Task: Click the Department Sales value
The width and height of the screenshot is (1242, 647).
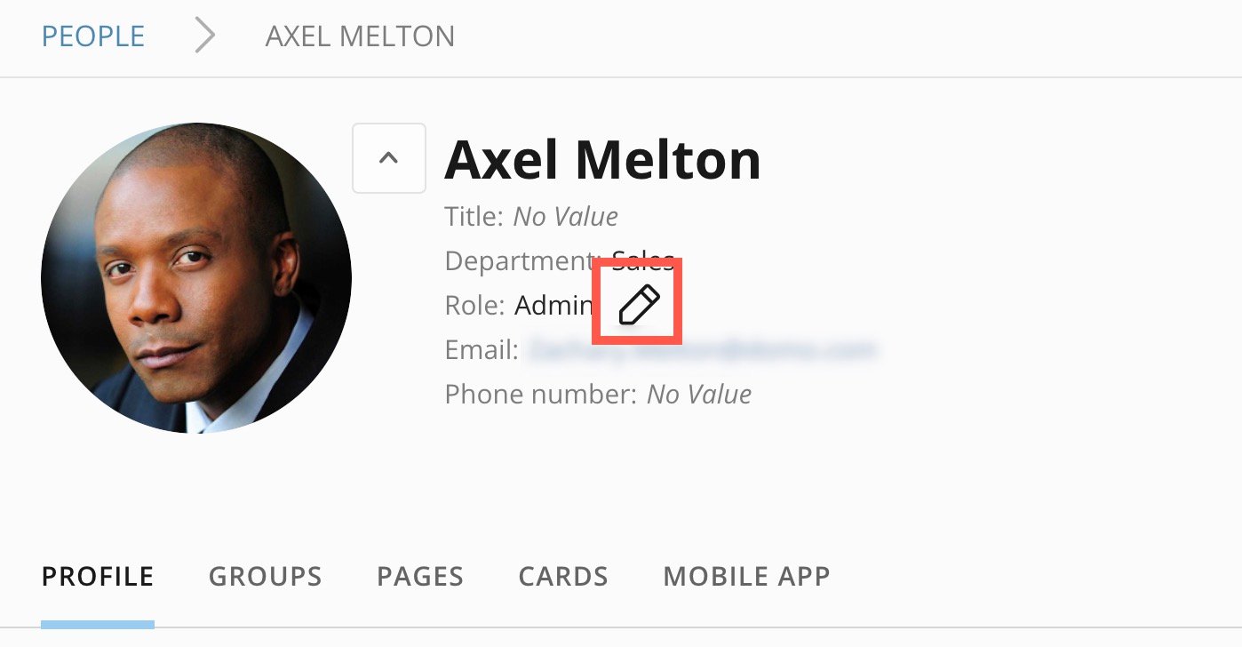Action: click(x=643, y=260)
